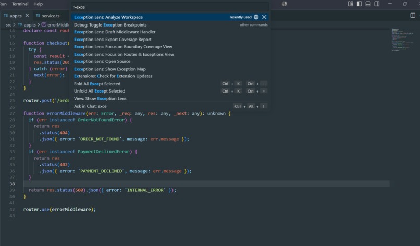
Task: Click the src breadcrumb segment
Action: [8, 25]
